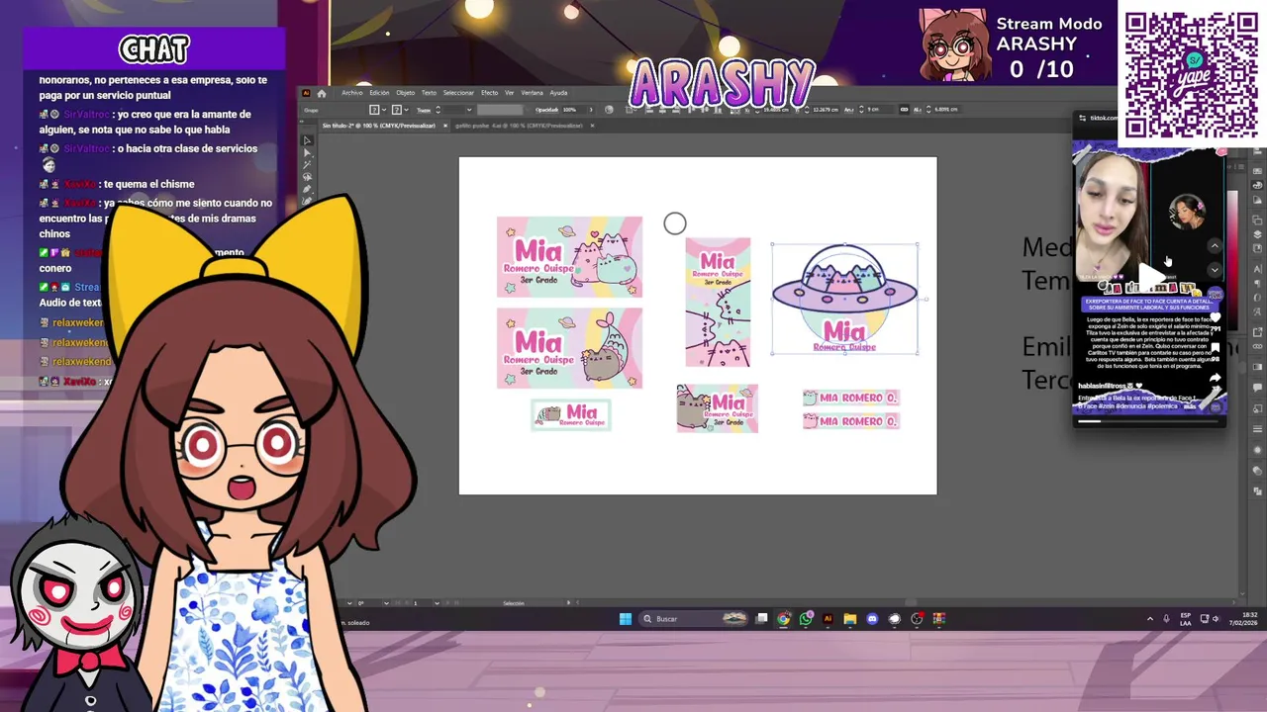The height and width of the screenshot is (712, 1267).
Task: Open WhatsApp from the taskbar
Action: pyautogui.click(x=806, y=619)
